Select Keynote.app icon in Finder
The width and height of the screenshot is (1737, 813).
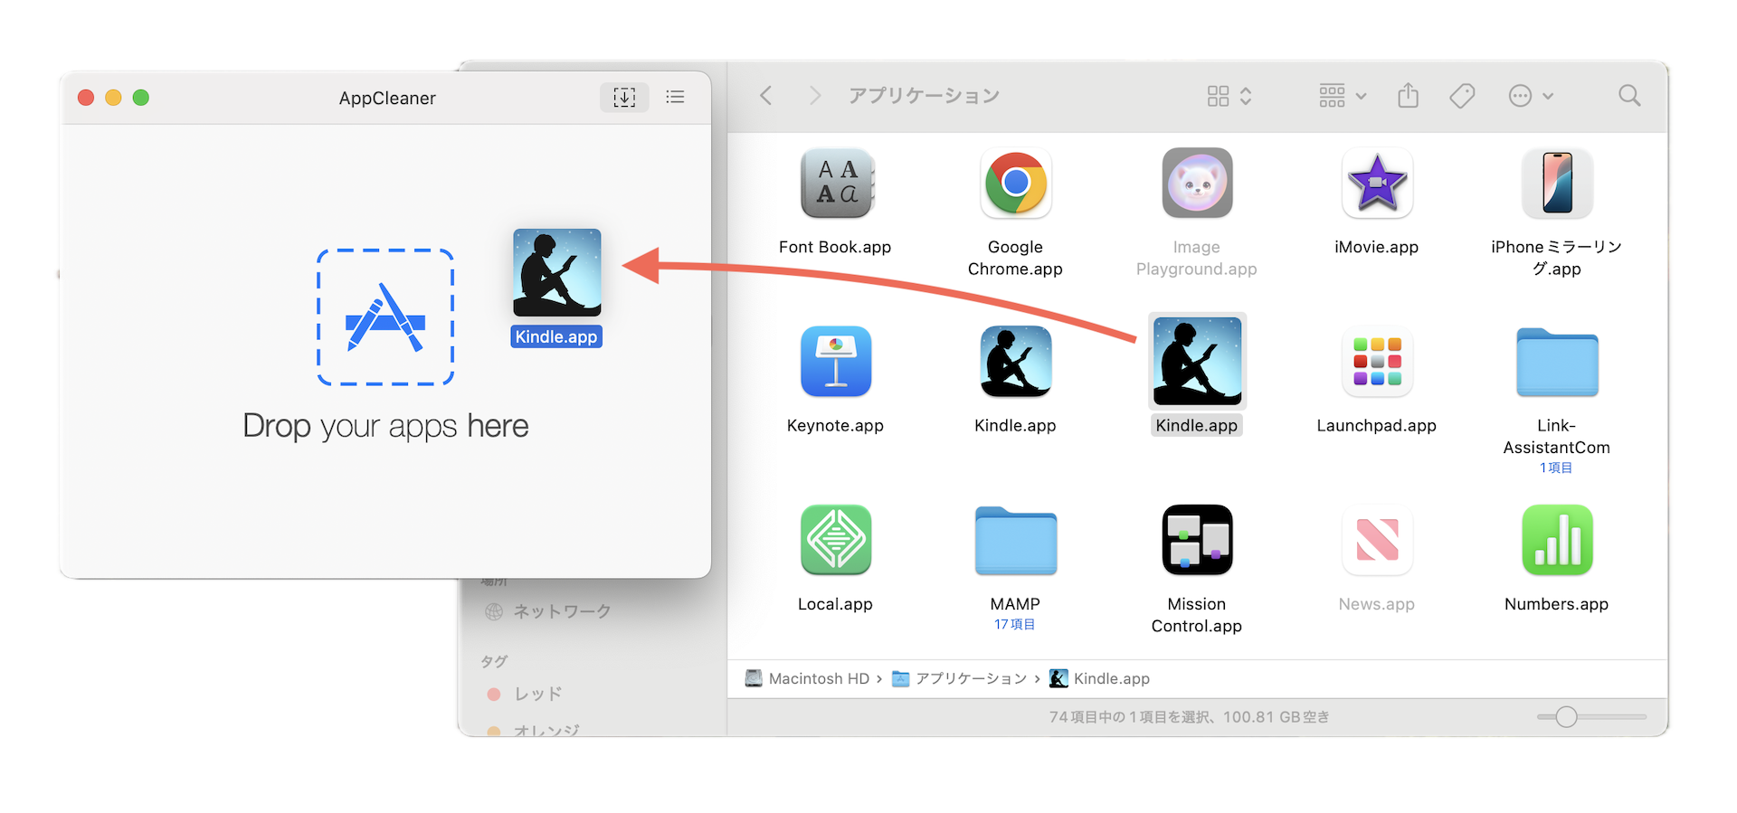[x=835, y=362]
